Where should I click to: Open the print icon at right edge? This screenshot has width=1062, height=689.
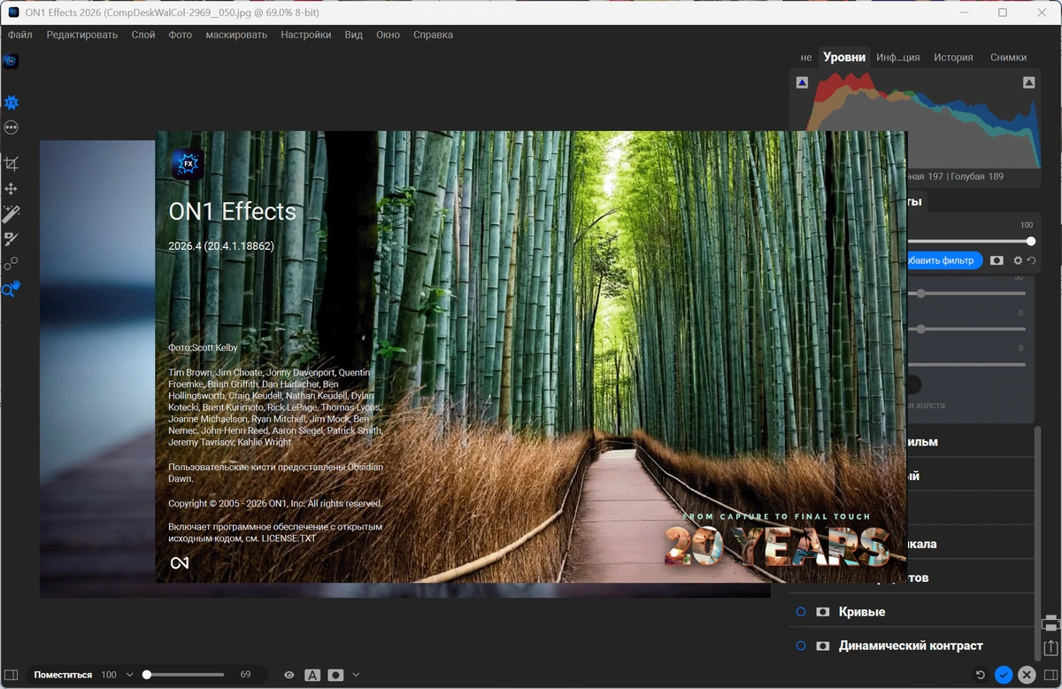(1050, 623)
